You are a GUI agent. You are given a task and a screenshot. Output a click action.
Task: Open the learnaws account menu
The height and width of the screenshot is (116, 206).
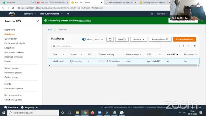[162, 14]
